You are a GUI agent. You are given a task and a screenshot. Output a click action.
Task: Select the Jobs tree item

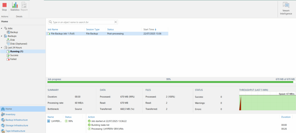pyautogui.click(x=10, y=28)
